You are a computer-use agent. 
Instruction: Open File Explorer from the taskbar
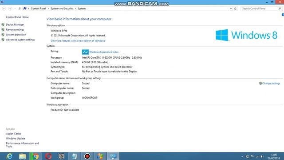coord(23,156)
